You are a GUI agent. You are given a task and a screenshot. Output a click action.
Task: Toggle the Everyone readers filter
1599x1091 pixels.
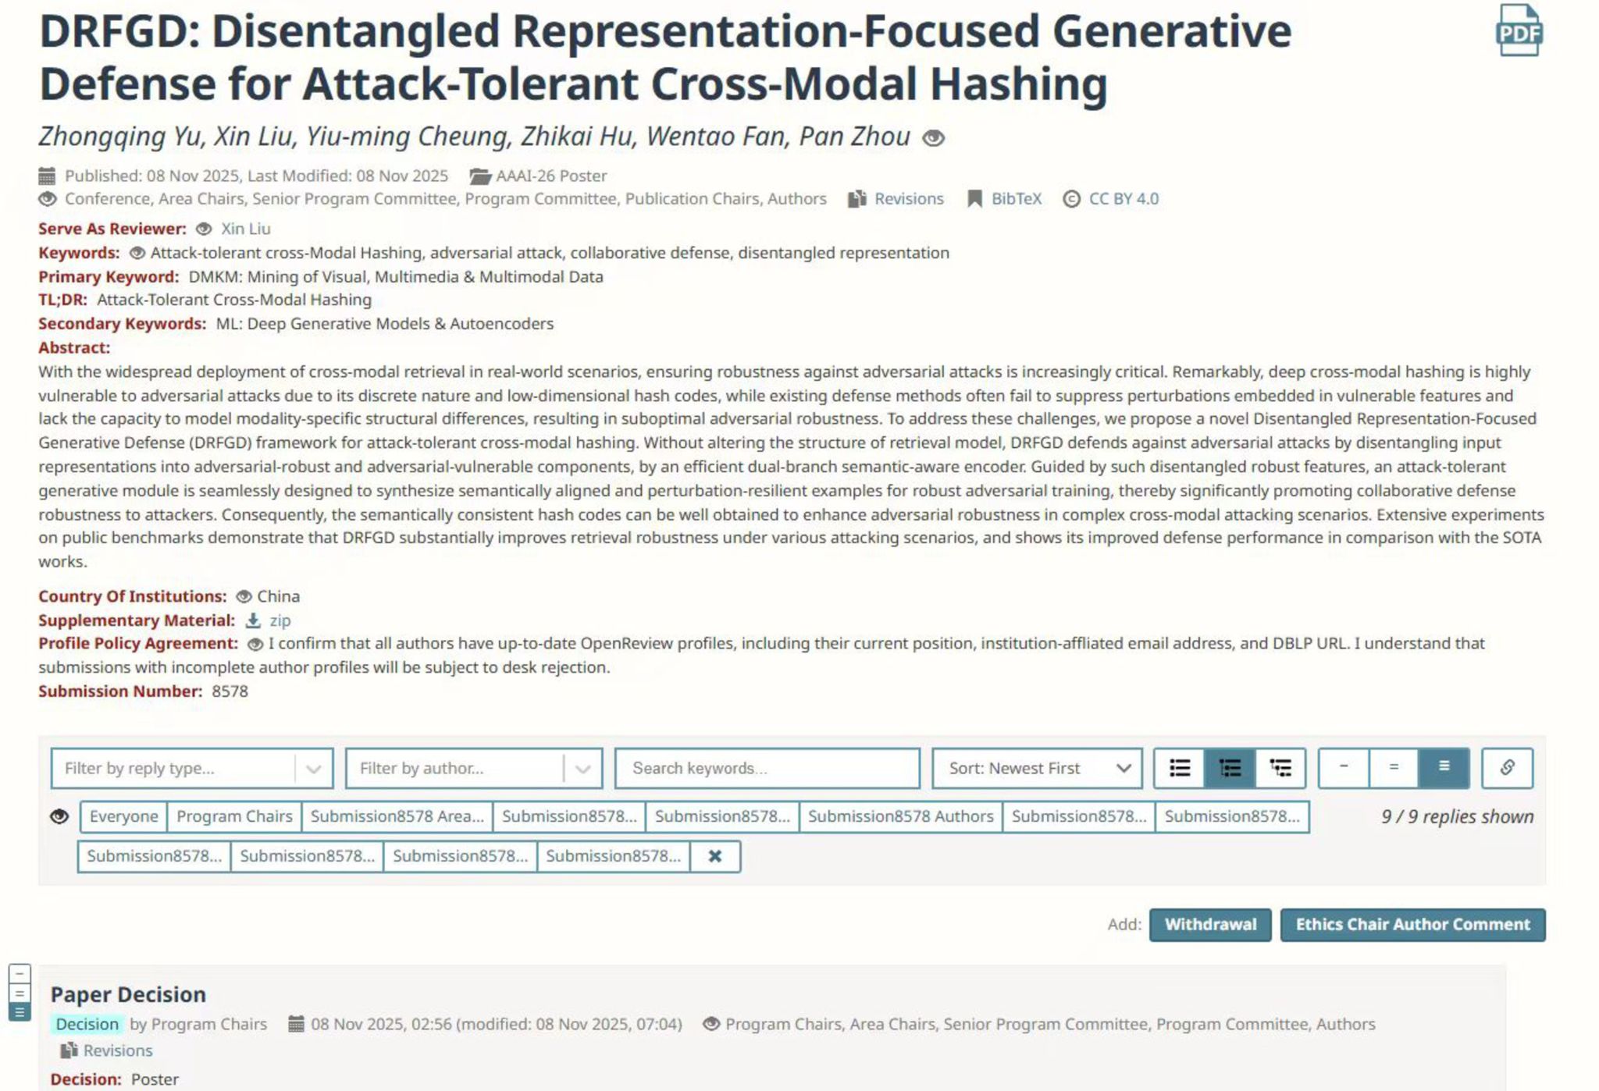click(x=123, y=817)
